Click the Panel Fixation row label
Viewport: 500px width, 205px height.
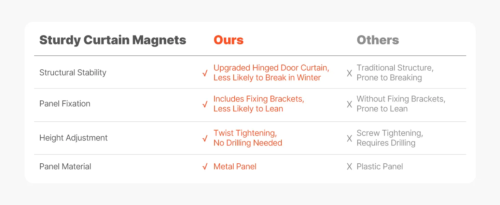point(65,104)
